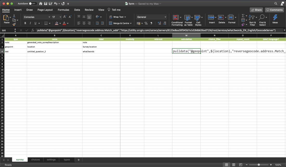This screenshot has height=167, width=286.
Task: Expand Wrap Text options arrow
Action: pyautogui.click(x=125, y=17)
